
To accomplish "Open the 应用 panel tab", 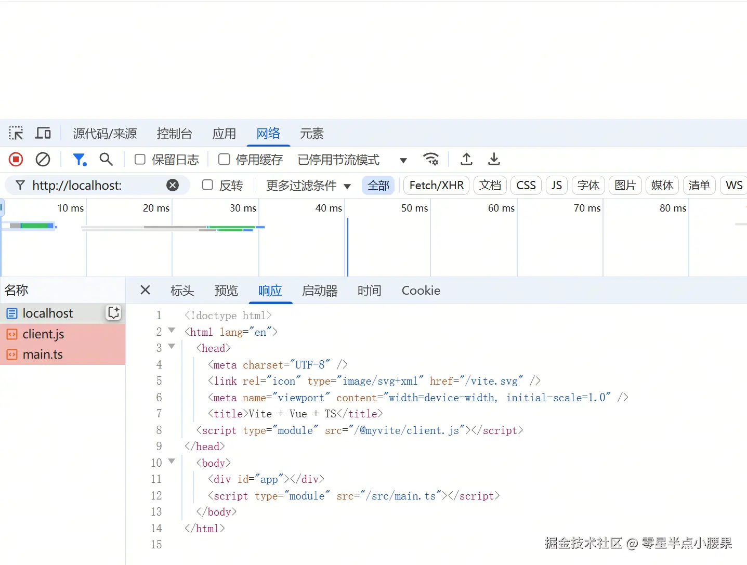I will [224, 134].
